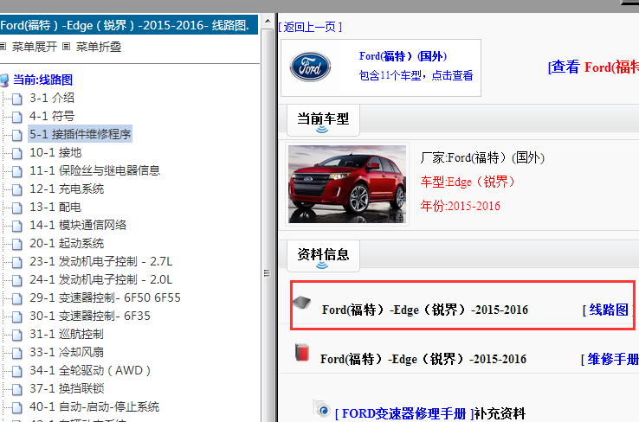The image size is (639, 422).
Task: Click the page icon beside 3-1 介绍
Action: [x=16, y=99]
